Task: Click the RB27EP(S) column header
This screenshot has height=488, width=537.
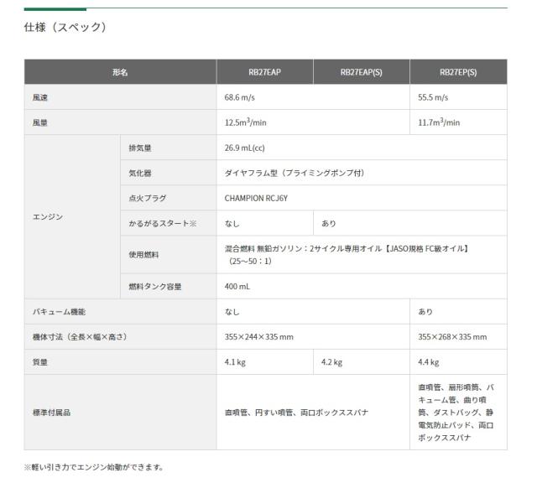Action: [x=458, y=72]
